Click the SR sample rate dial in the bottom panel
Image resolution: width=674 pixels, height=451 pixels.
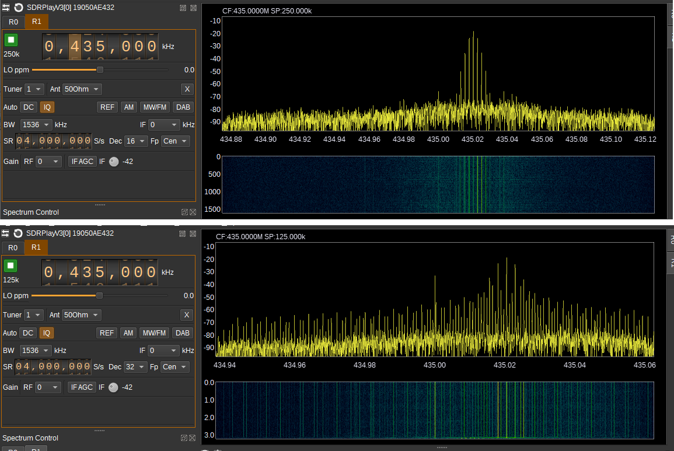coord(53,366)
